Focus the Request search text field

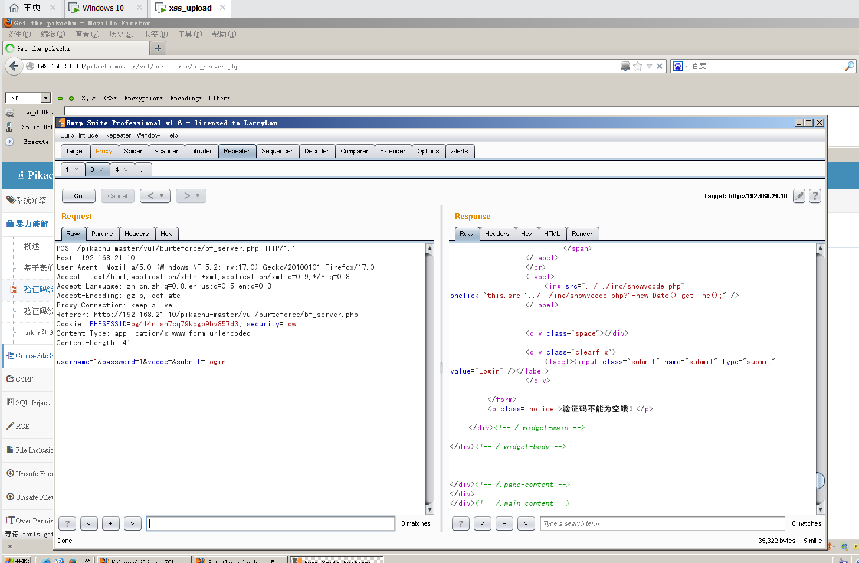click(x=271, y=523)
